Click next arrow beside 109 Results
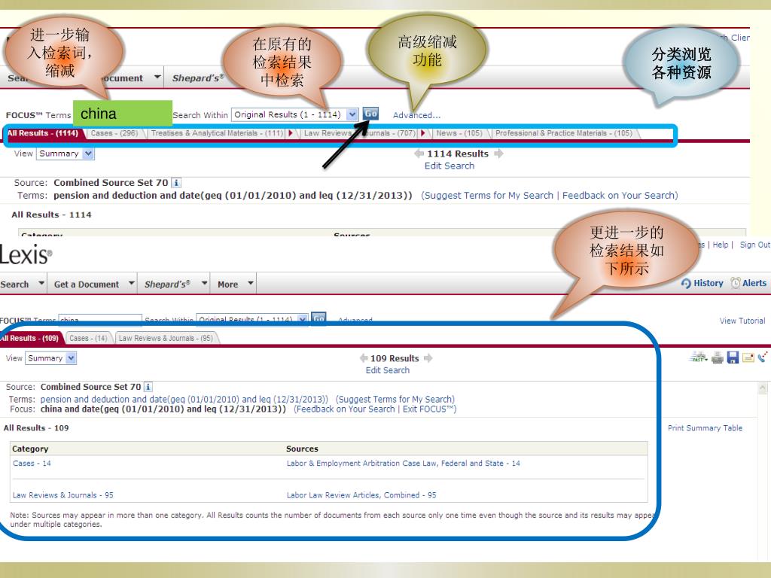The height and width of the screenshot is (578, 771). point(428,358)
